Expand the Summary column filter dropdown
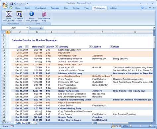Viewport: 157px width, 129px height. [90, 47]
